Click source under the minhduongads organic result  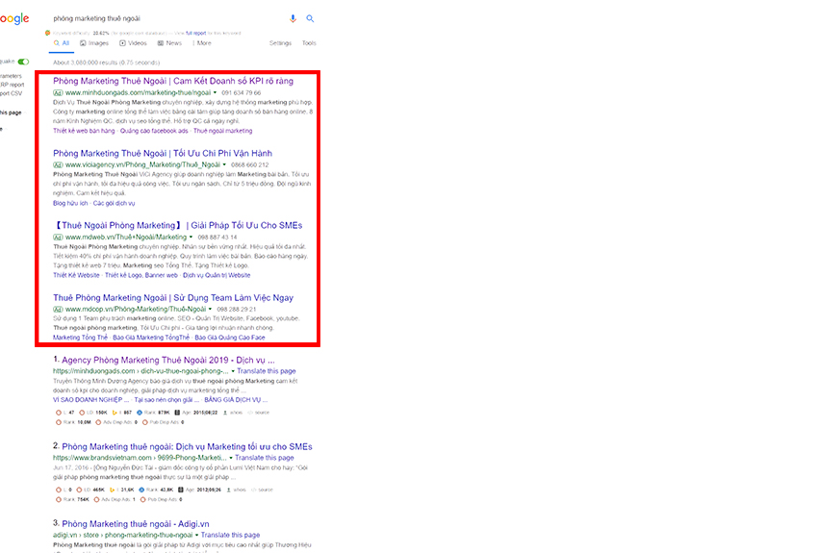(259, 413)
